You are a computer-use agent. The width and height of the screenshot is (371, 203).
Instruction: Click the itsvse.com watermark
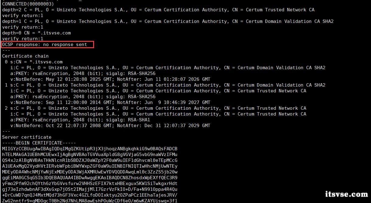[x=346, y=194]
